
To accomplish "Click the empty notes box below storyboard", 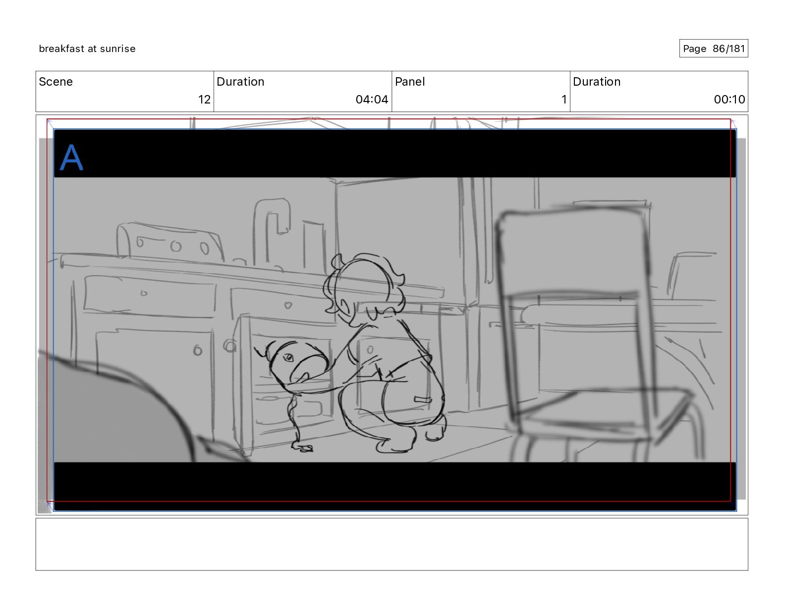I will pyautogui.click(x=392, y=544).
